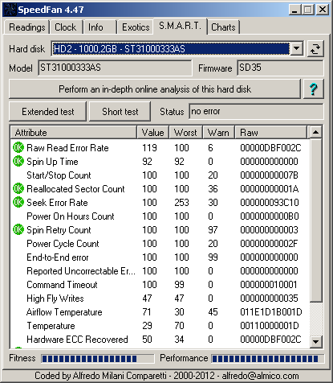Select the Seek Error Rate row
333x383 pixels.
pyautogui.click(x=160, y=203)
